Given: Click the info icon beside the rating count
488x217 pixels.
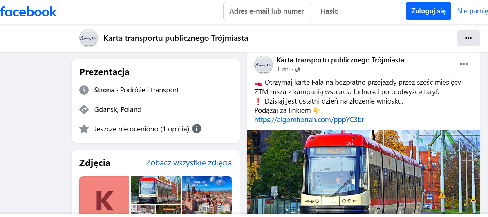Looking at the screenshot, I should click(197, 129).
